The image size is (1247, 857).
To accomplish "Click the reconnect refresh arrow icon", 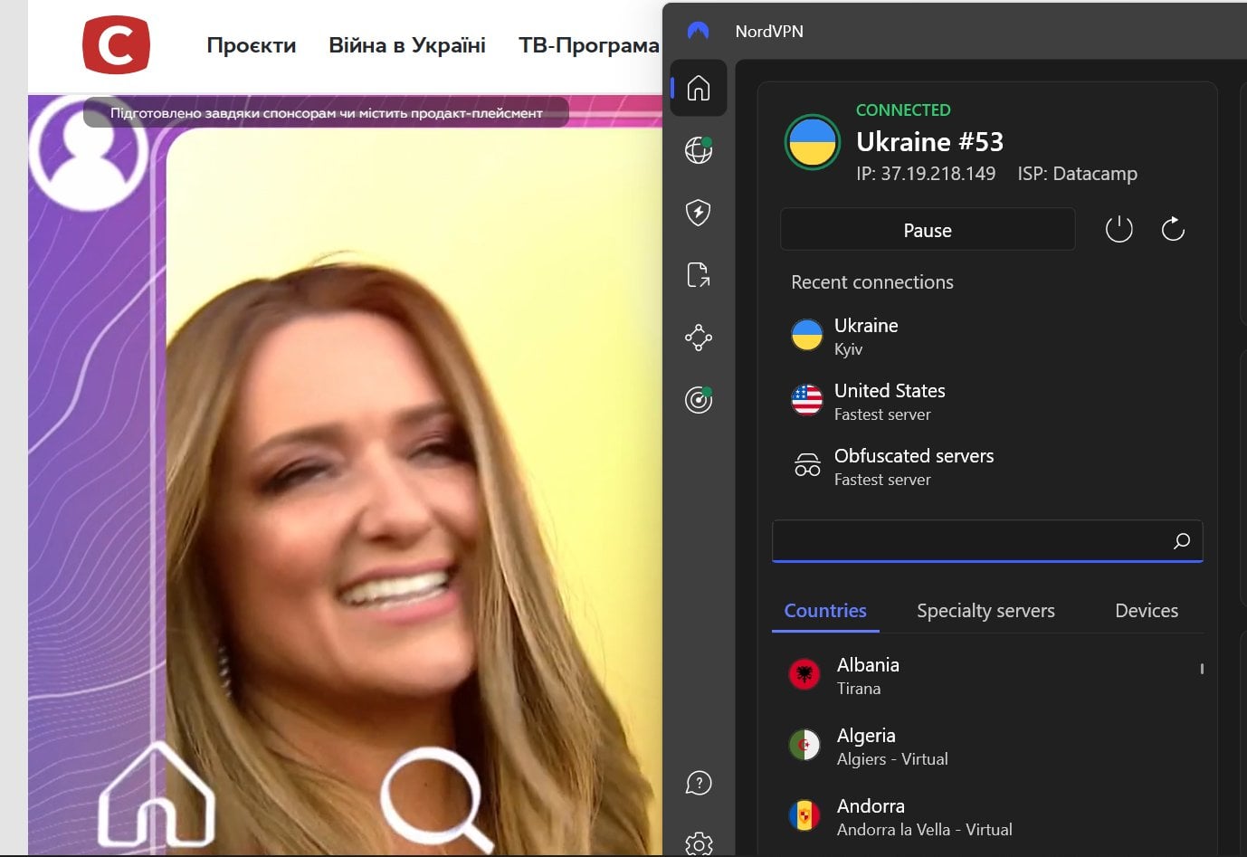I will pos(1173,229).
